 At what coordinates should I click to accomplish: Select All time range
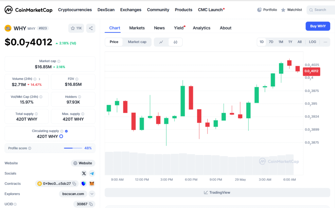click(x=300, y=42)
